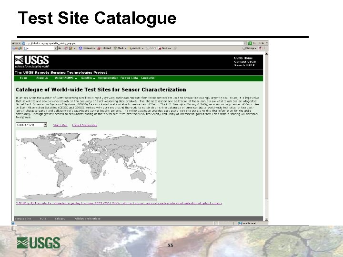The height and width of the screenshot is (257, 343).
Task: Click the page vertical scrollbar down arrow
Action: [266, 219]
